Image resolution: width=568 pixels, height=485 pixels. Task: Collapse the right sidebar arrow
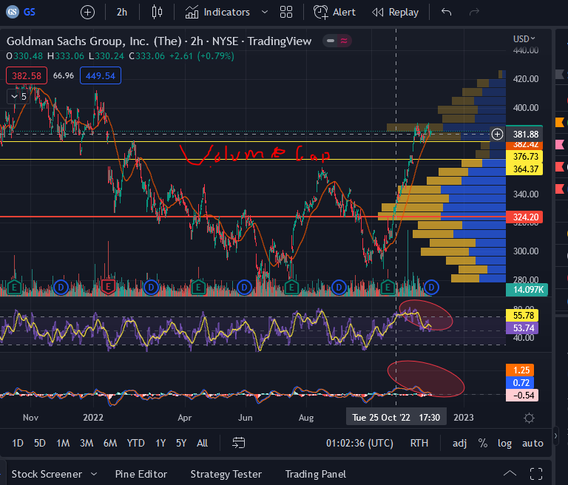[x=555, y=436]
